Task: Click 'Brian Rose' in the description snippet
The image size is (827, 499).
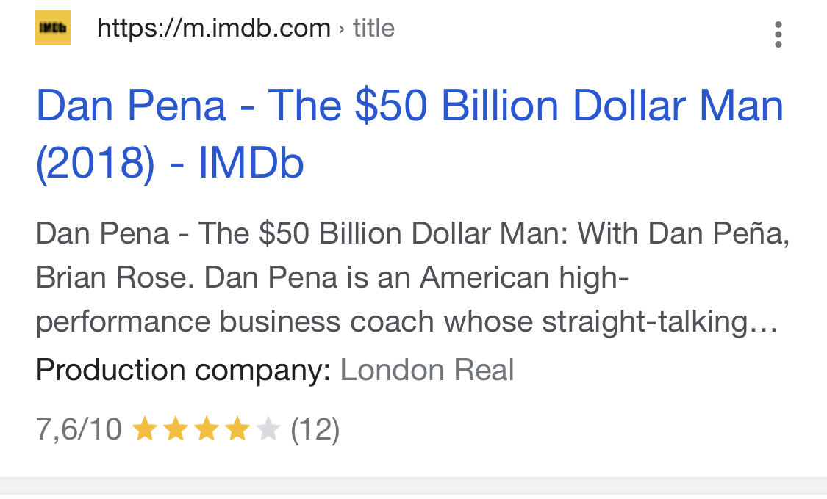Action: (110, 277)
